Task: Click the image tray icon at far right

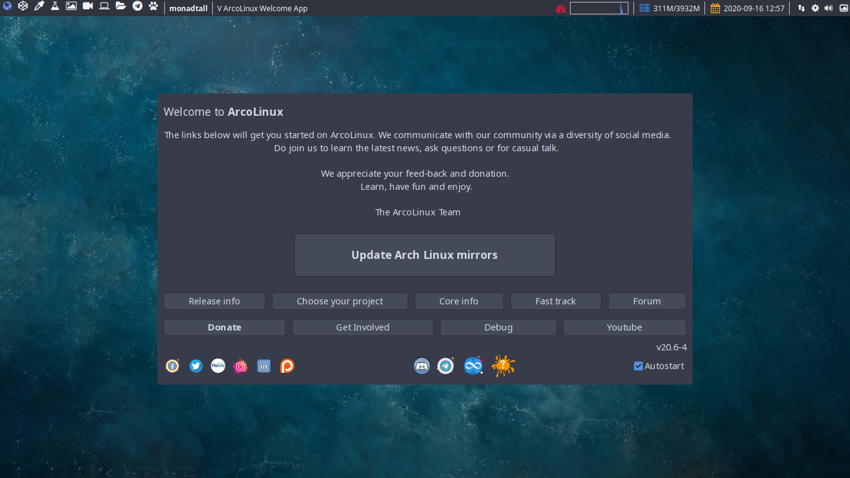Action: click(x=844, y=9)
